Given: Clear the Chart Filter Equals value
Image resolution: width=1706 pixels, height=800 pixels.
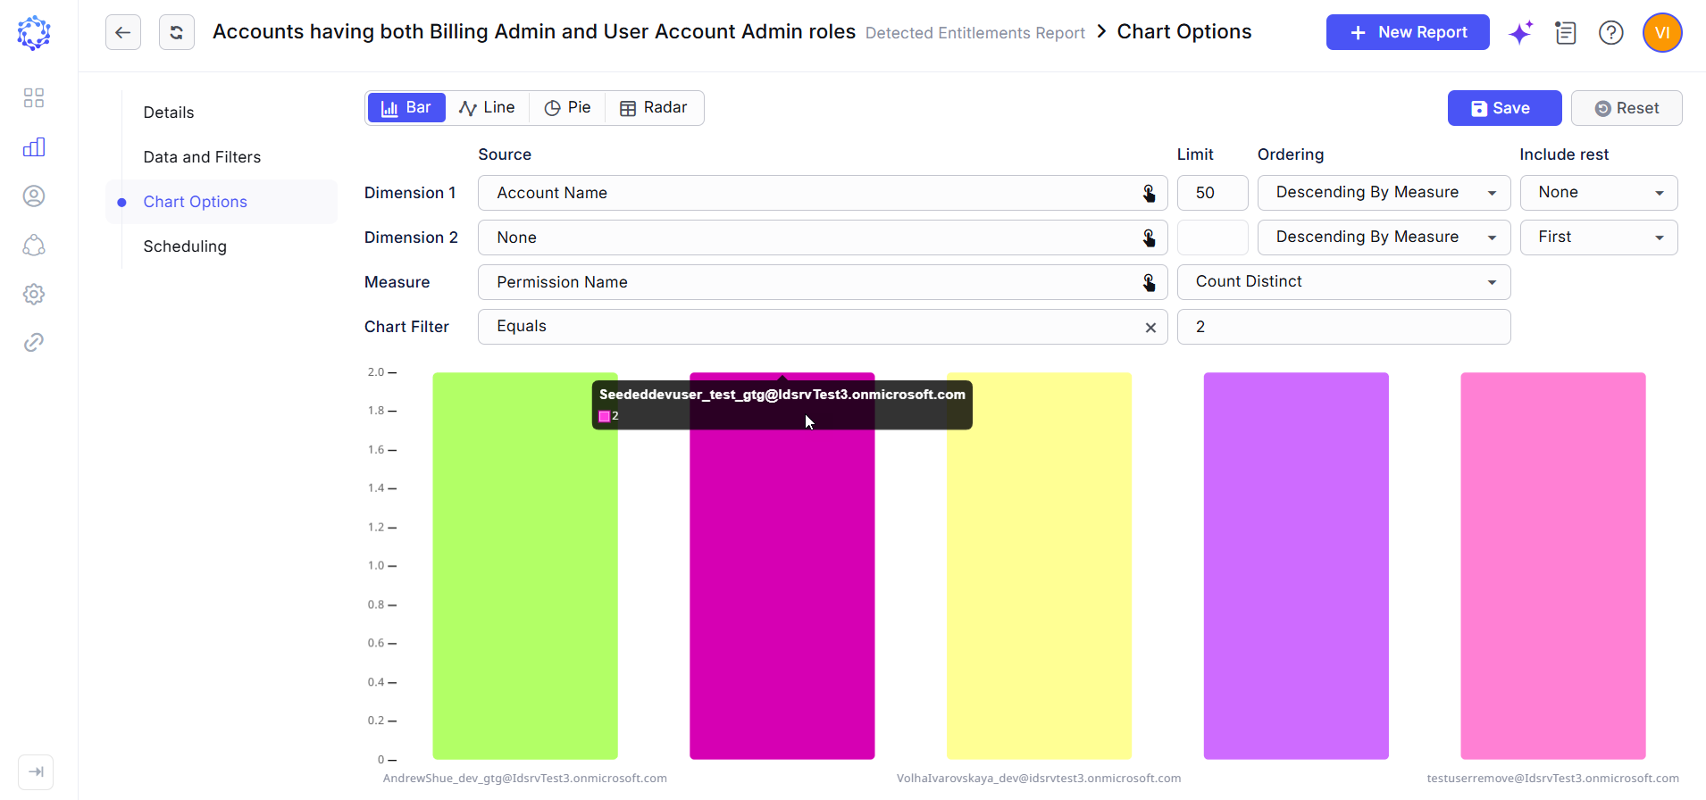Looking at the screenshot, I should click(x=1150, y=328).
